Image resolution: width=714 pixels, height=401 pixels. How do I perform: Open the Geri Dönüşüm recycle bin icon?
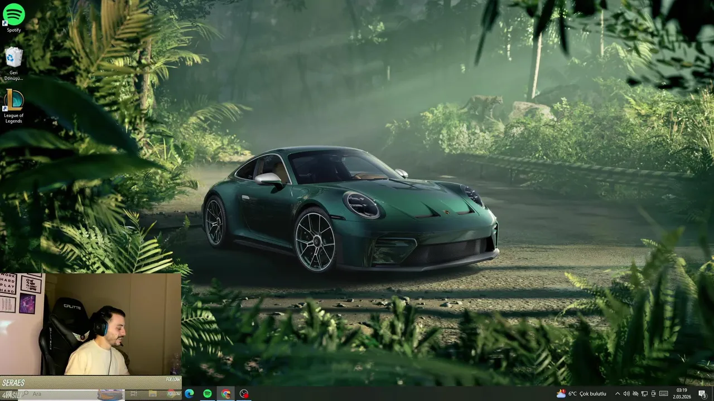pyautogui.click(x=13, y=64)
